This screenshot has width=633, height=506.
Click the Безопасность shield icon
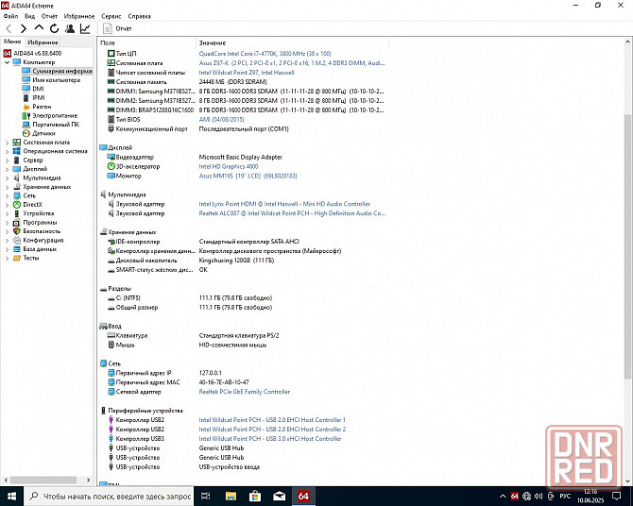coord(17,231)
